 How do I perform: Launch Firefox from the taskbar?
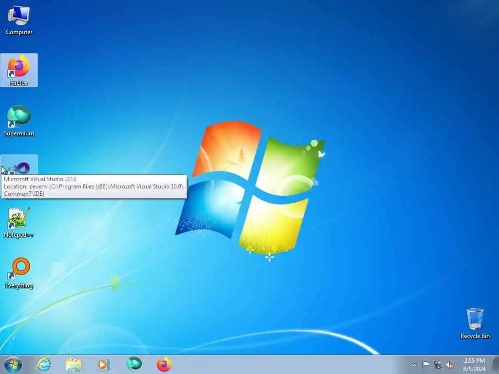[164, 364]
